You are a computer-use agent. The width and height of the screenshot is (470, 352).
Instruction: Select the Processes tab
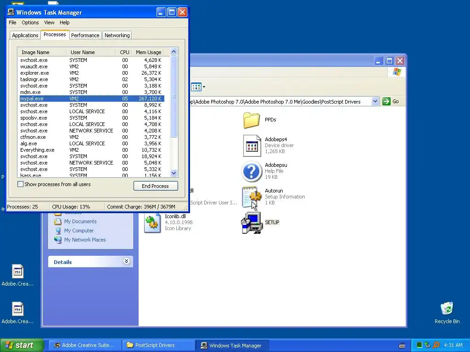tap(55, 35)
